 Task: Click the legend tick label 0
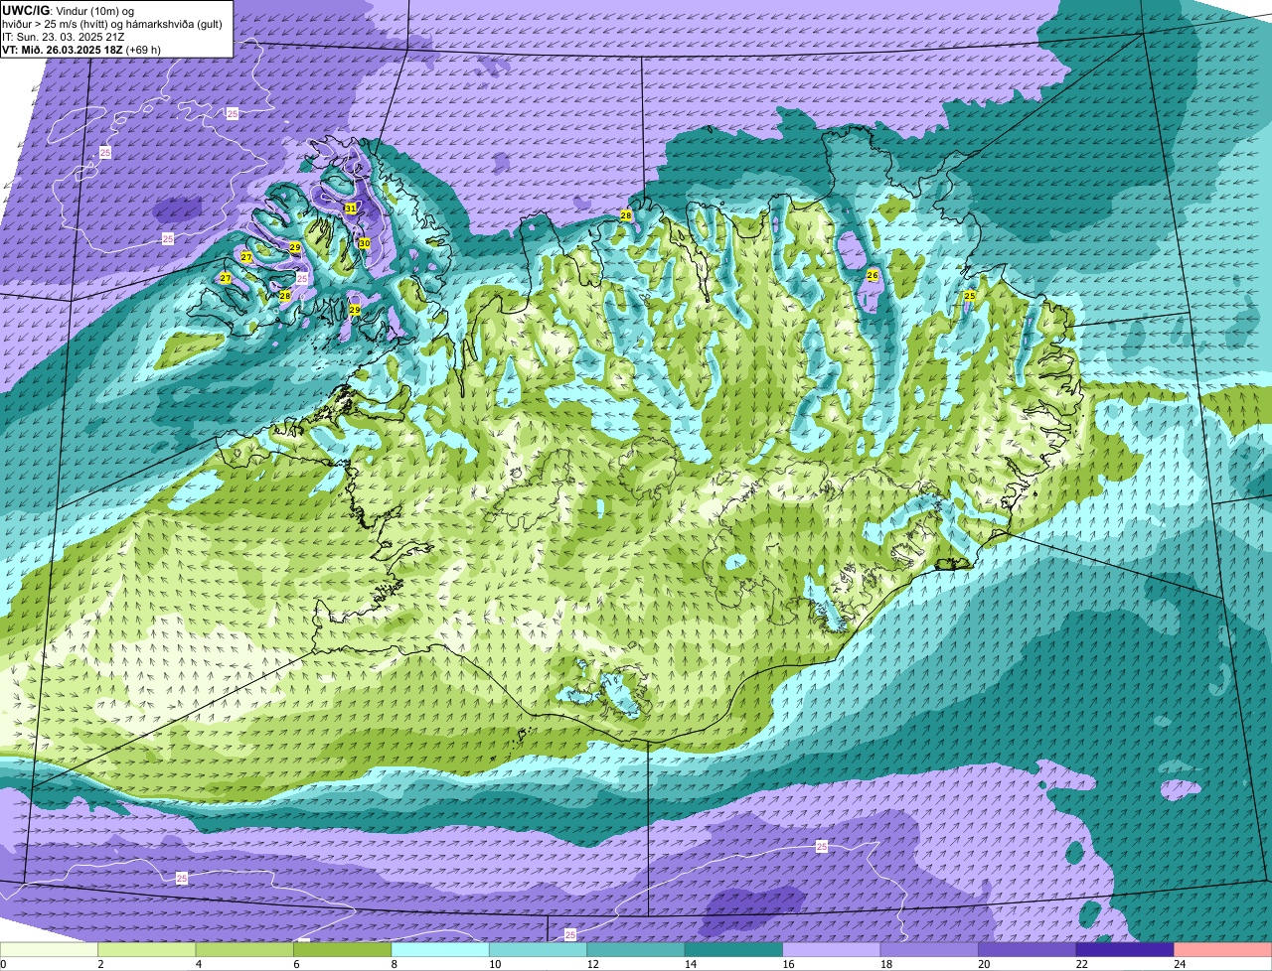click(x=3, y=964)
